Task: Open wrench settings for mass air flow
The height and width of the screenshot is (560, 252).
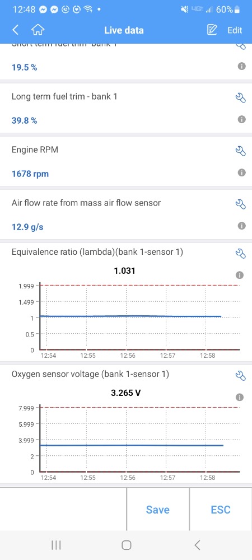Action: 241,204
